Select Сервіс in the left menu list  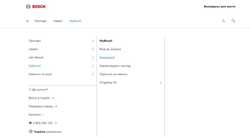pyautogui.click(x=33, y=49)
